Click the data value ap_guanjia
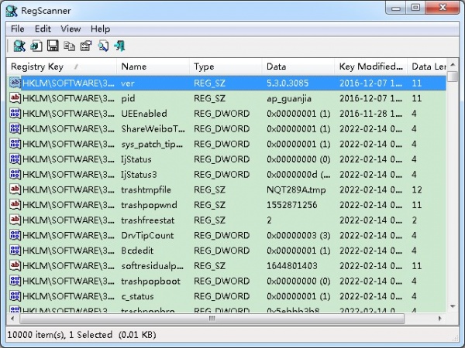This screenshot has height=348, width=465. click(289, 98)
